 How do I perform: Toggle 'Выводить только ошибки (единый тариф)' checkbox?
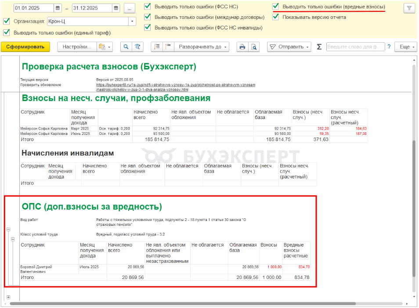click(x=7, y=33)
